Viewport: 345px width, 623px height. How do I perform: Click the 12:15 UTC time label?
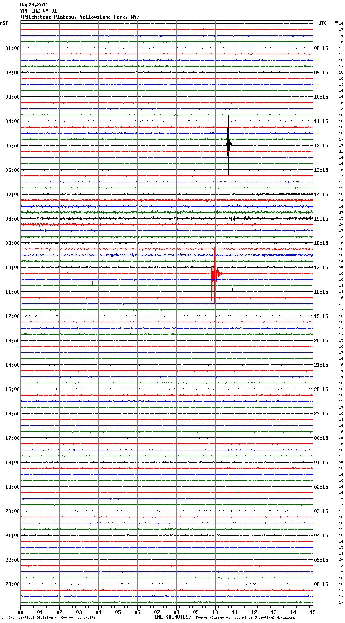point(321,146)
